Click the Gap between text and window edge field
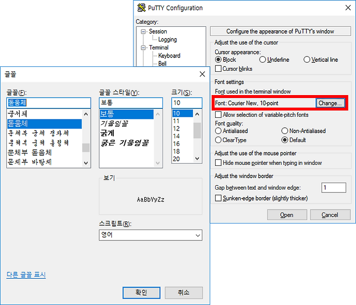The image size is (356, 305). pyautogui.click(x=334, y=188)
